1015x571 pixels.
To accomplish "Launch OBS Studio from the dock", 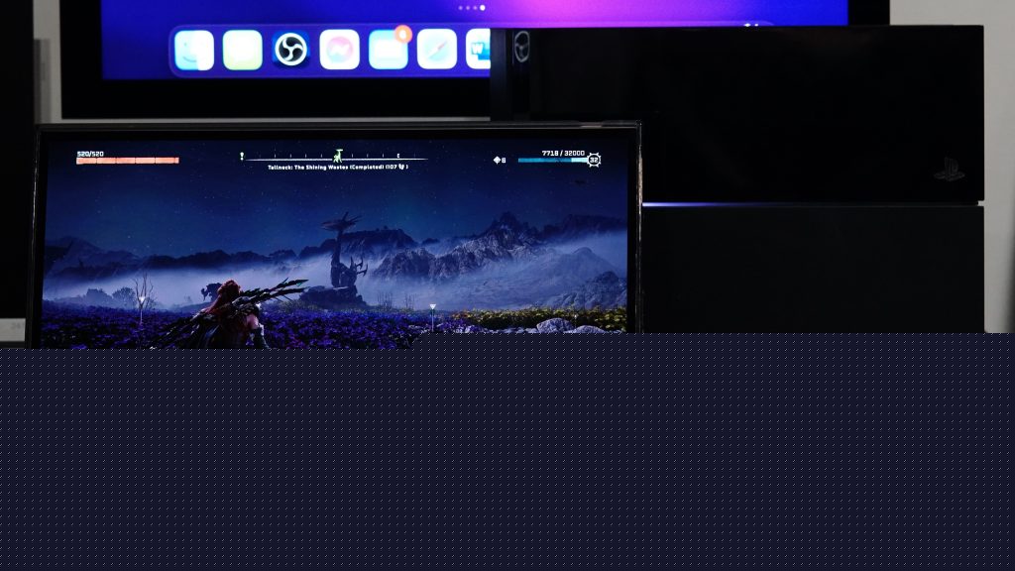I will click(291, 50).
